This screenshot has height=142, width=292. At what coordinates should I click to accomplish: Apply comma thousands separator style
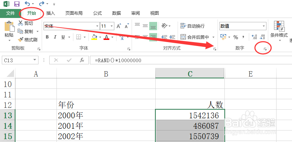point(243,37)
